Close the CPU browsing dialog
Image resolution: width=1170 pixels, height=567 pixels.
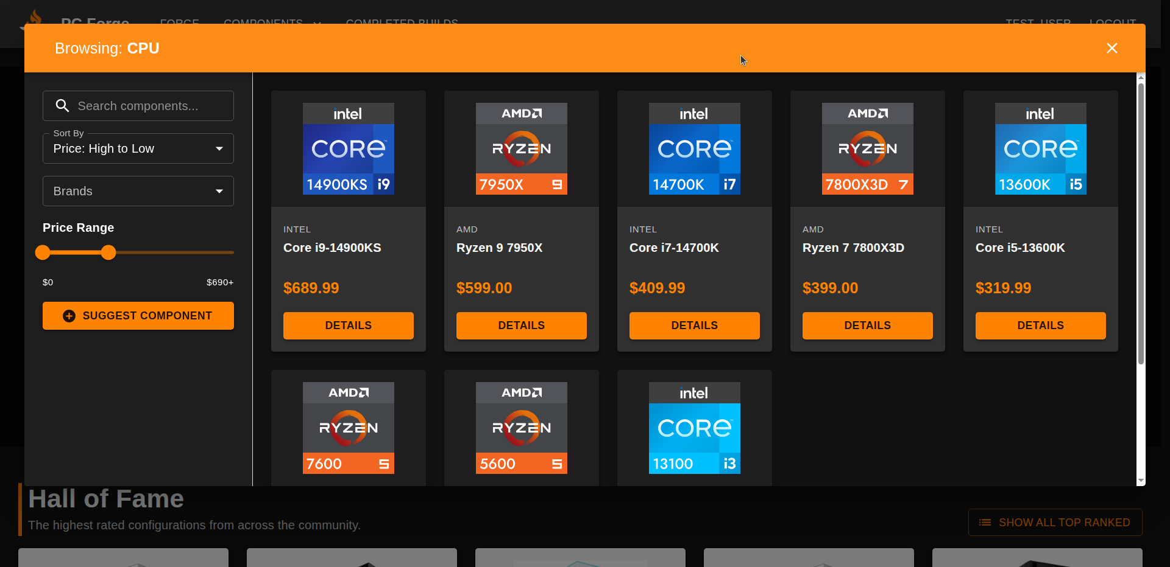click(1111, 48)
